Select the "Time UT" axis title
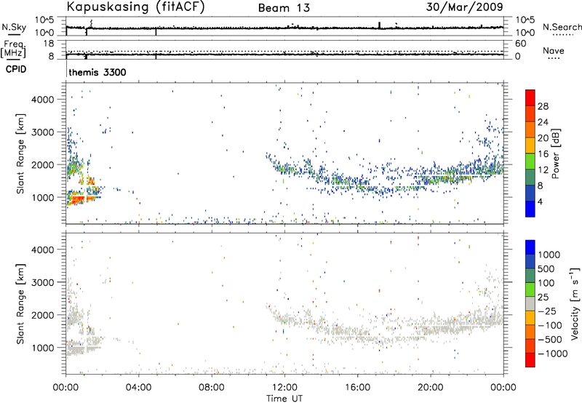 tap(284, 399)
